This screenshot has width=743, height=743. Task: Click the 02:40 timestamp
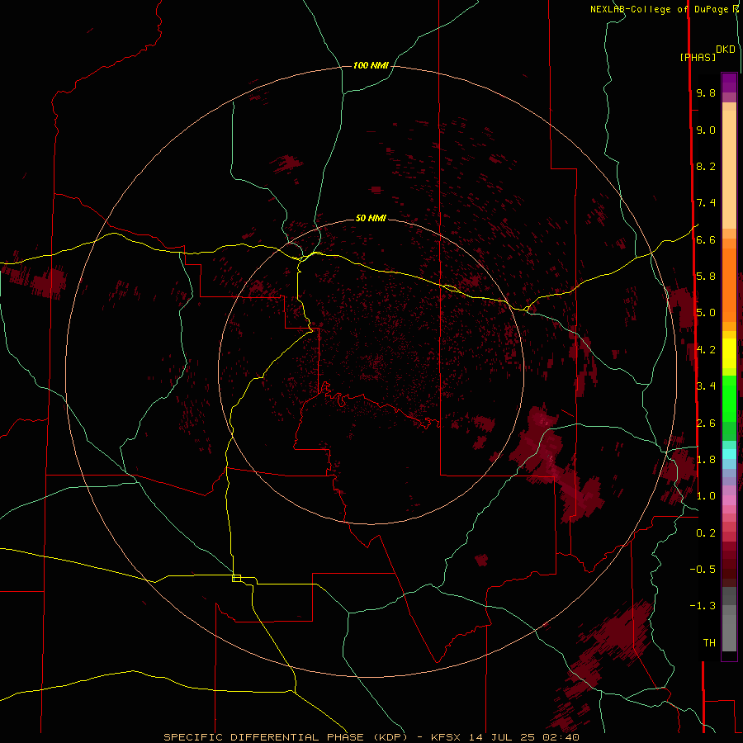coord(561,737)
